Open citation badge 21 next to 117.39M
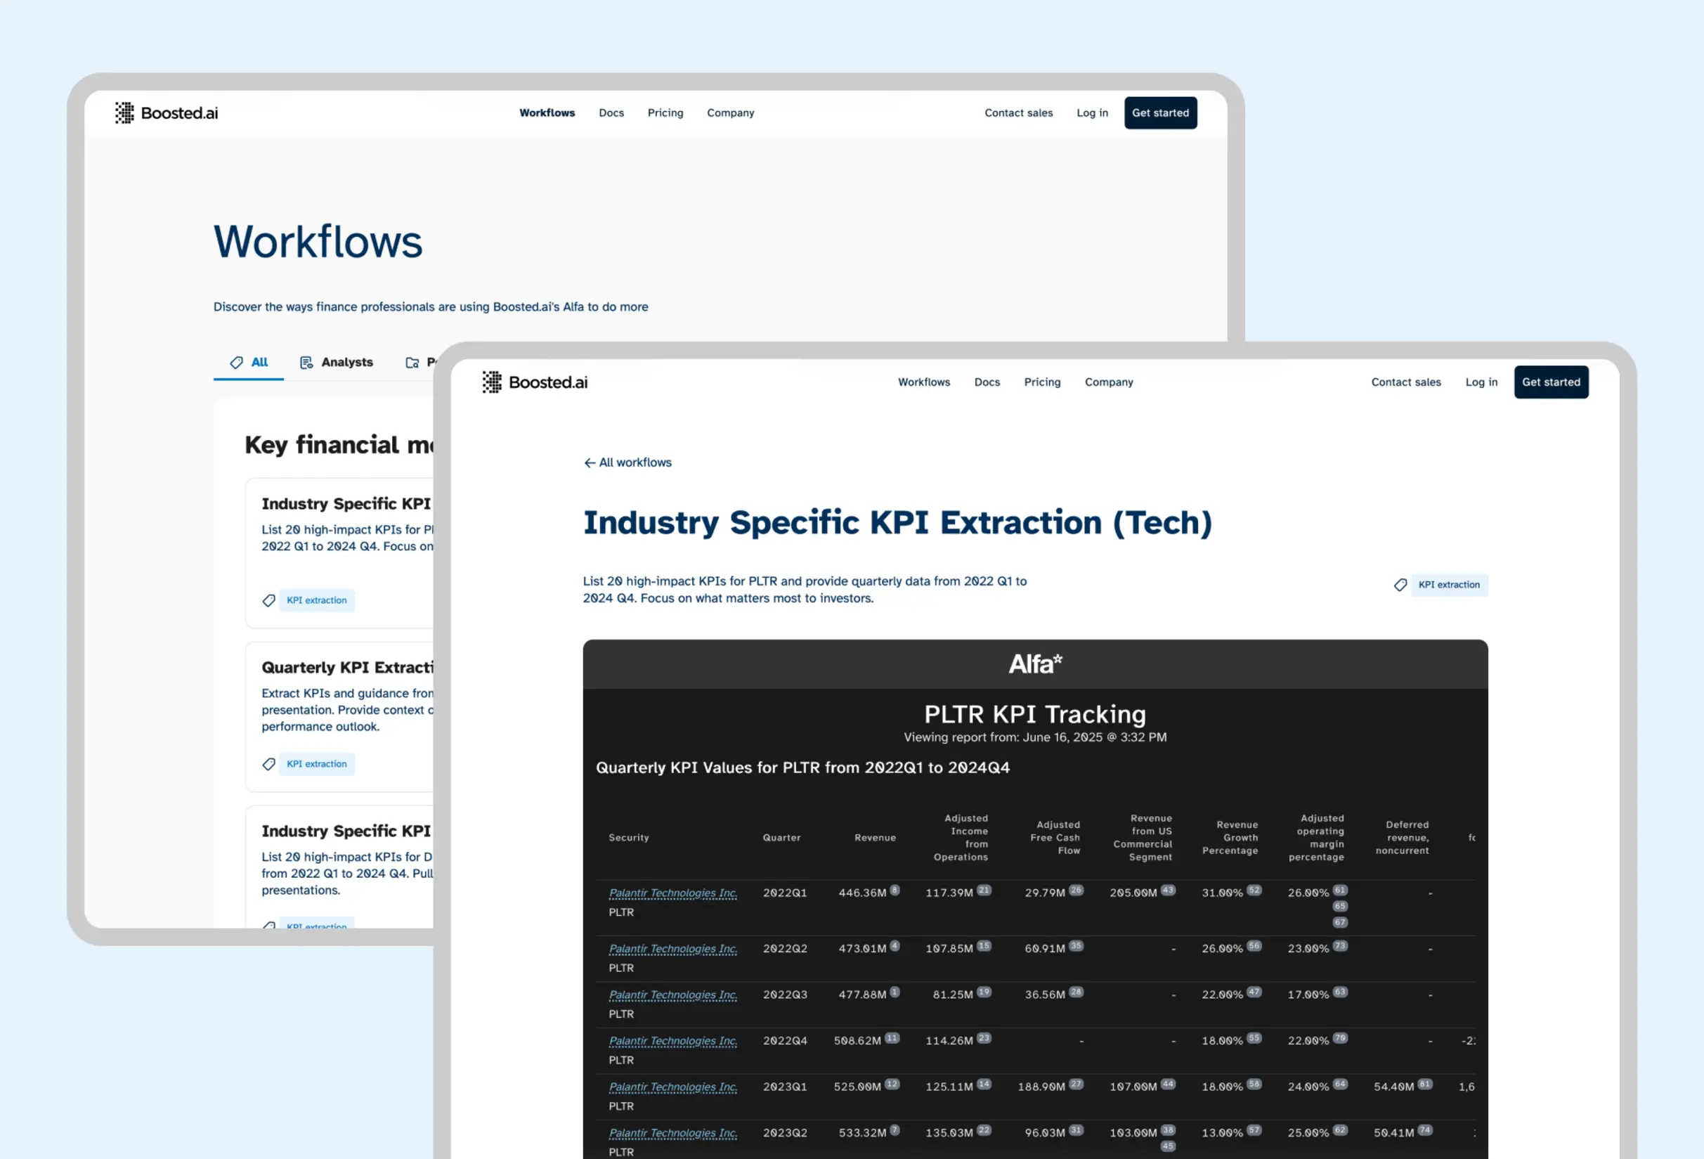1704x1159 pixels. click(984, 890)
